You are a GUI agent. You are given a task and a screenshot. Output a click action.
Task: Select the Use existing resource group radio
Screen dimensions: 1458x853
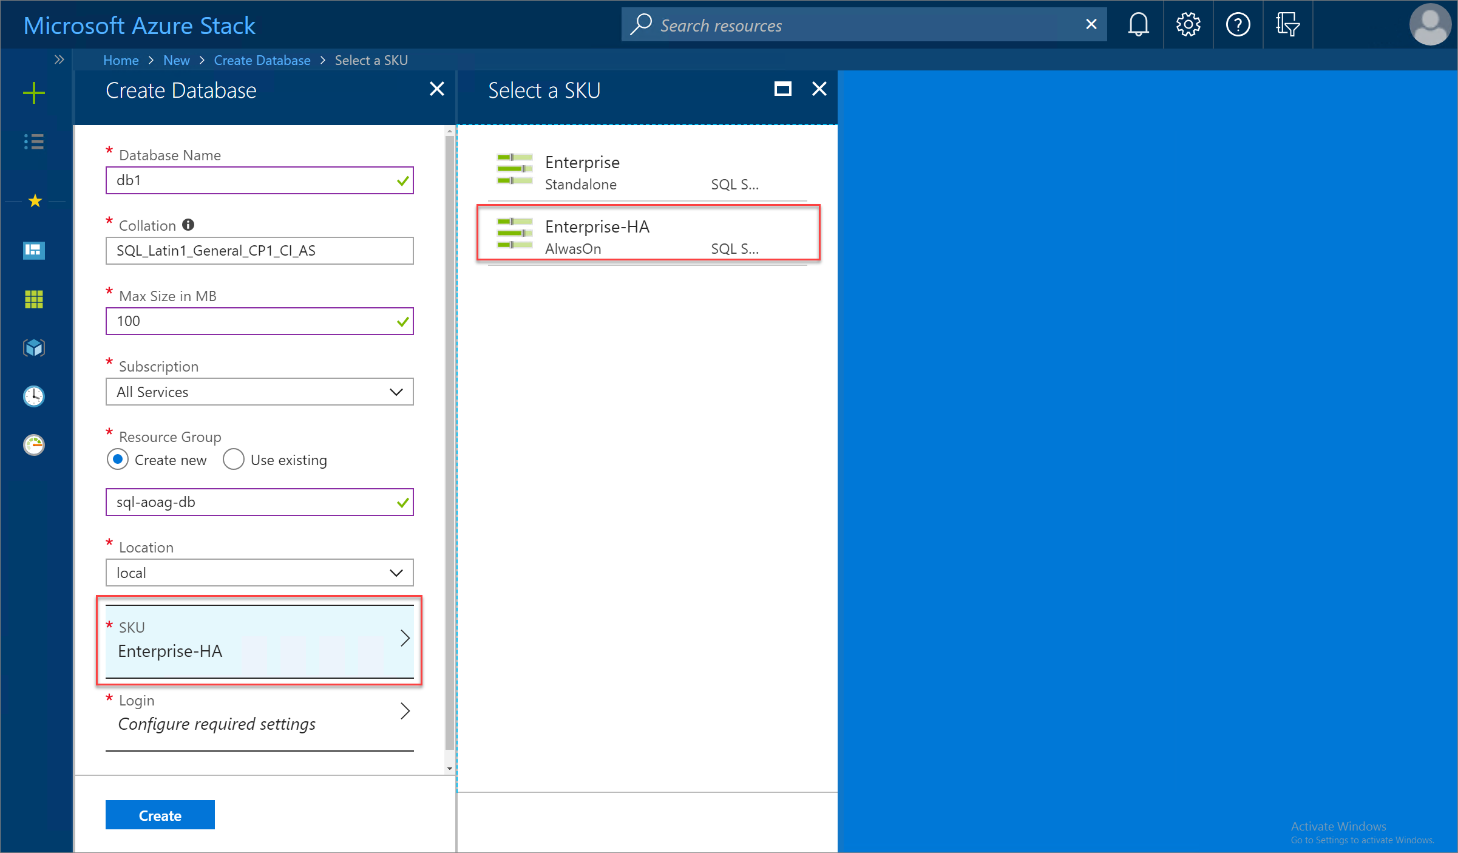231,460
